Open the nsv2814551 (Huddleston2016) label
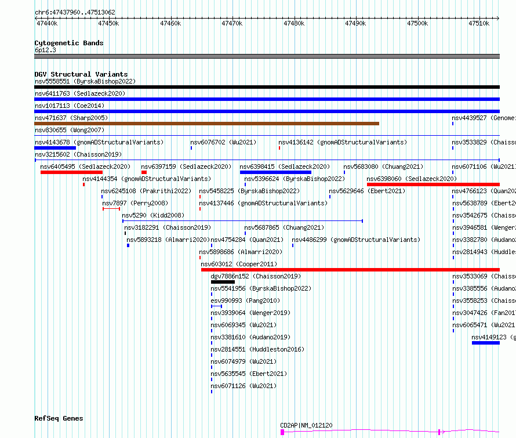The width and height of the screenshot is (516, 438). pyautogui.click(x=257, y=349)
